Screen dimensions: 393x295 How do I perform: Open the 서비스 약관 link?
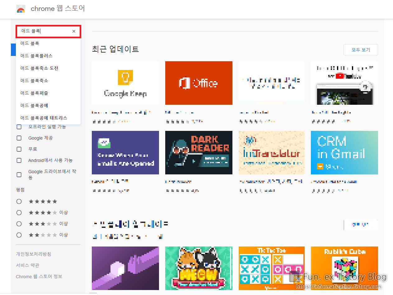pyautogui.click(x=28, y=265)
